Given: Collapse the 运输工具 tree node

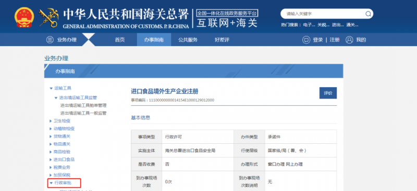Looking at the screenshot, I should (51, 88).
